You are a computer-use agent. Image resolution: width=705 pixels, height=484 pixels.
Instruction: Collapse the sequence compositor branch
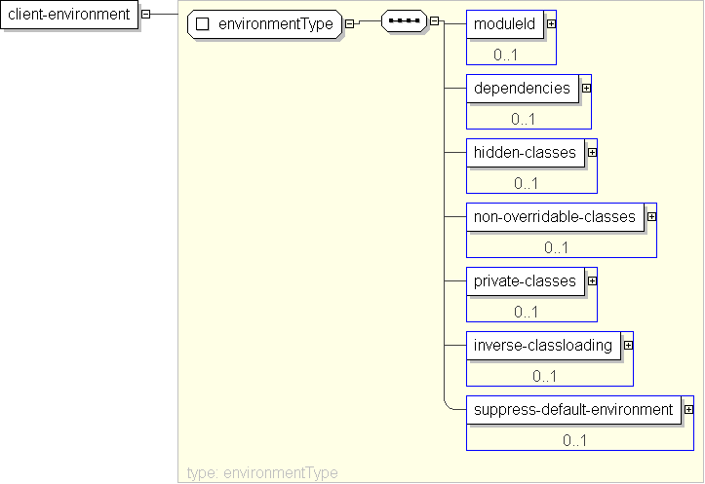(434, 22)
